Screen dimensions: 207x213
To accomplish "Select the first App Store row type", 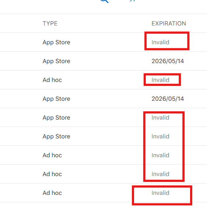I will [x=56, y=42].
